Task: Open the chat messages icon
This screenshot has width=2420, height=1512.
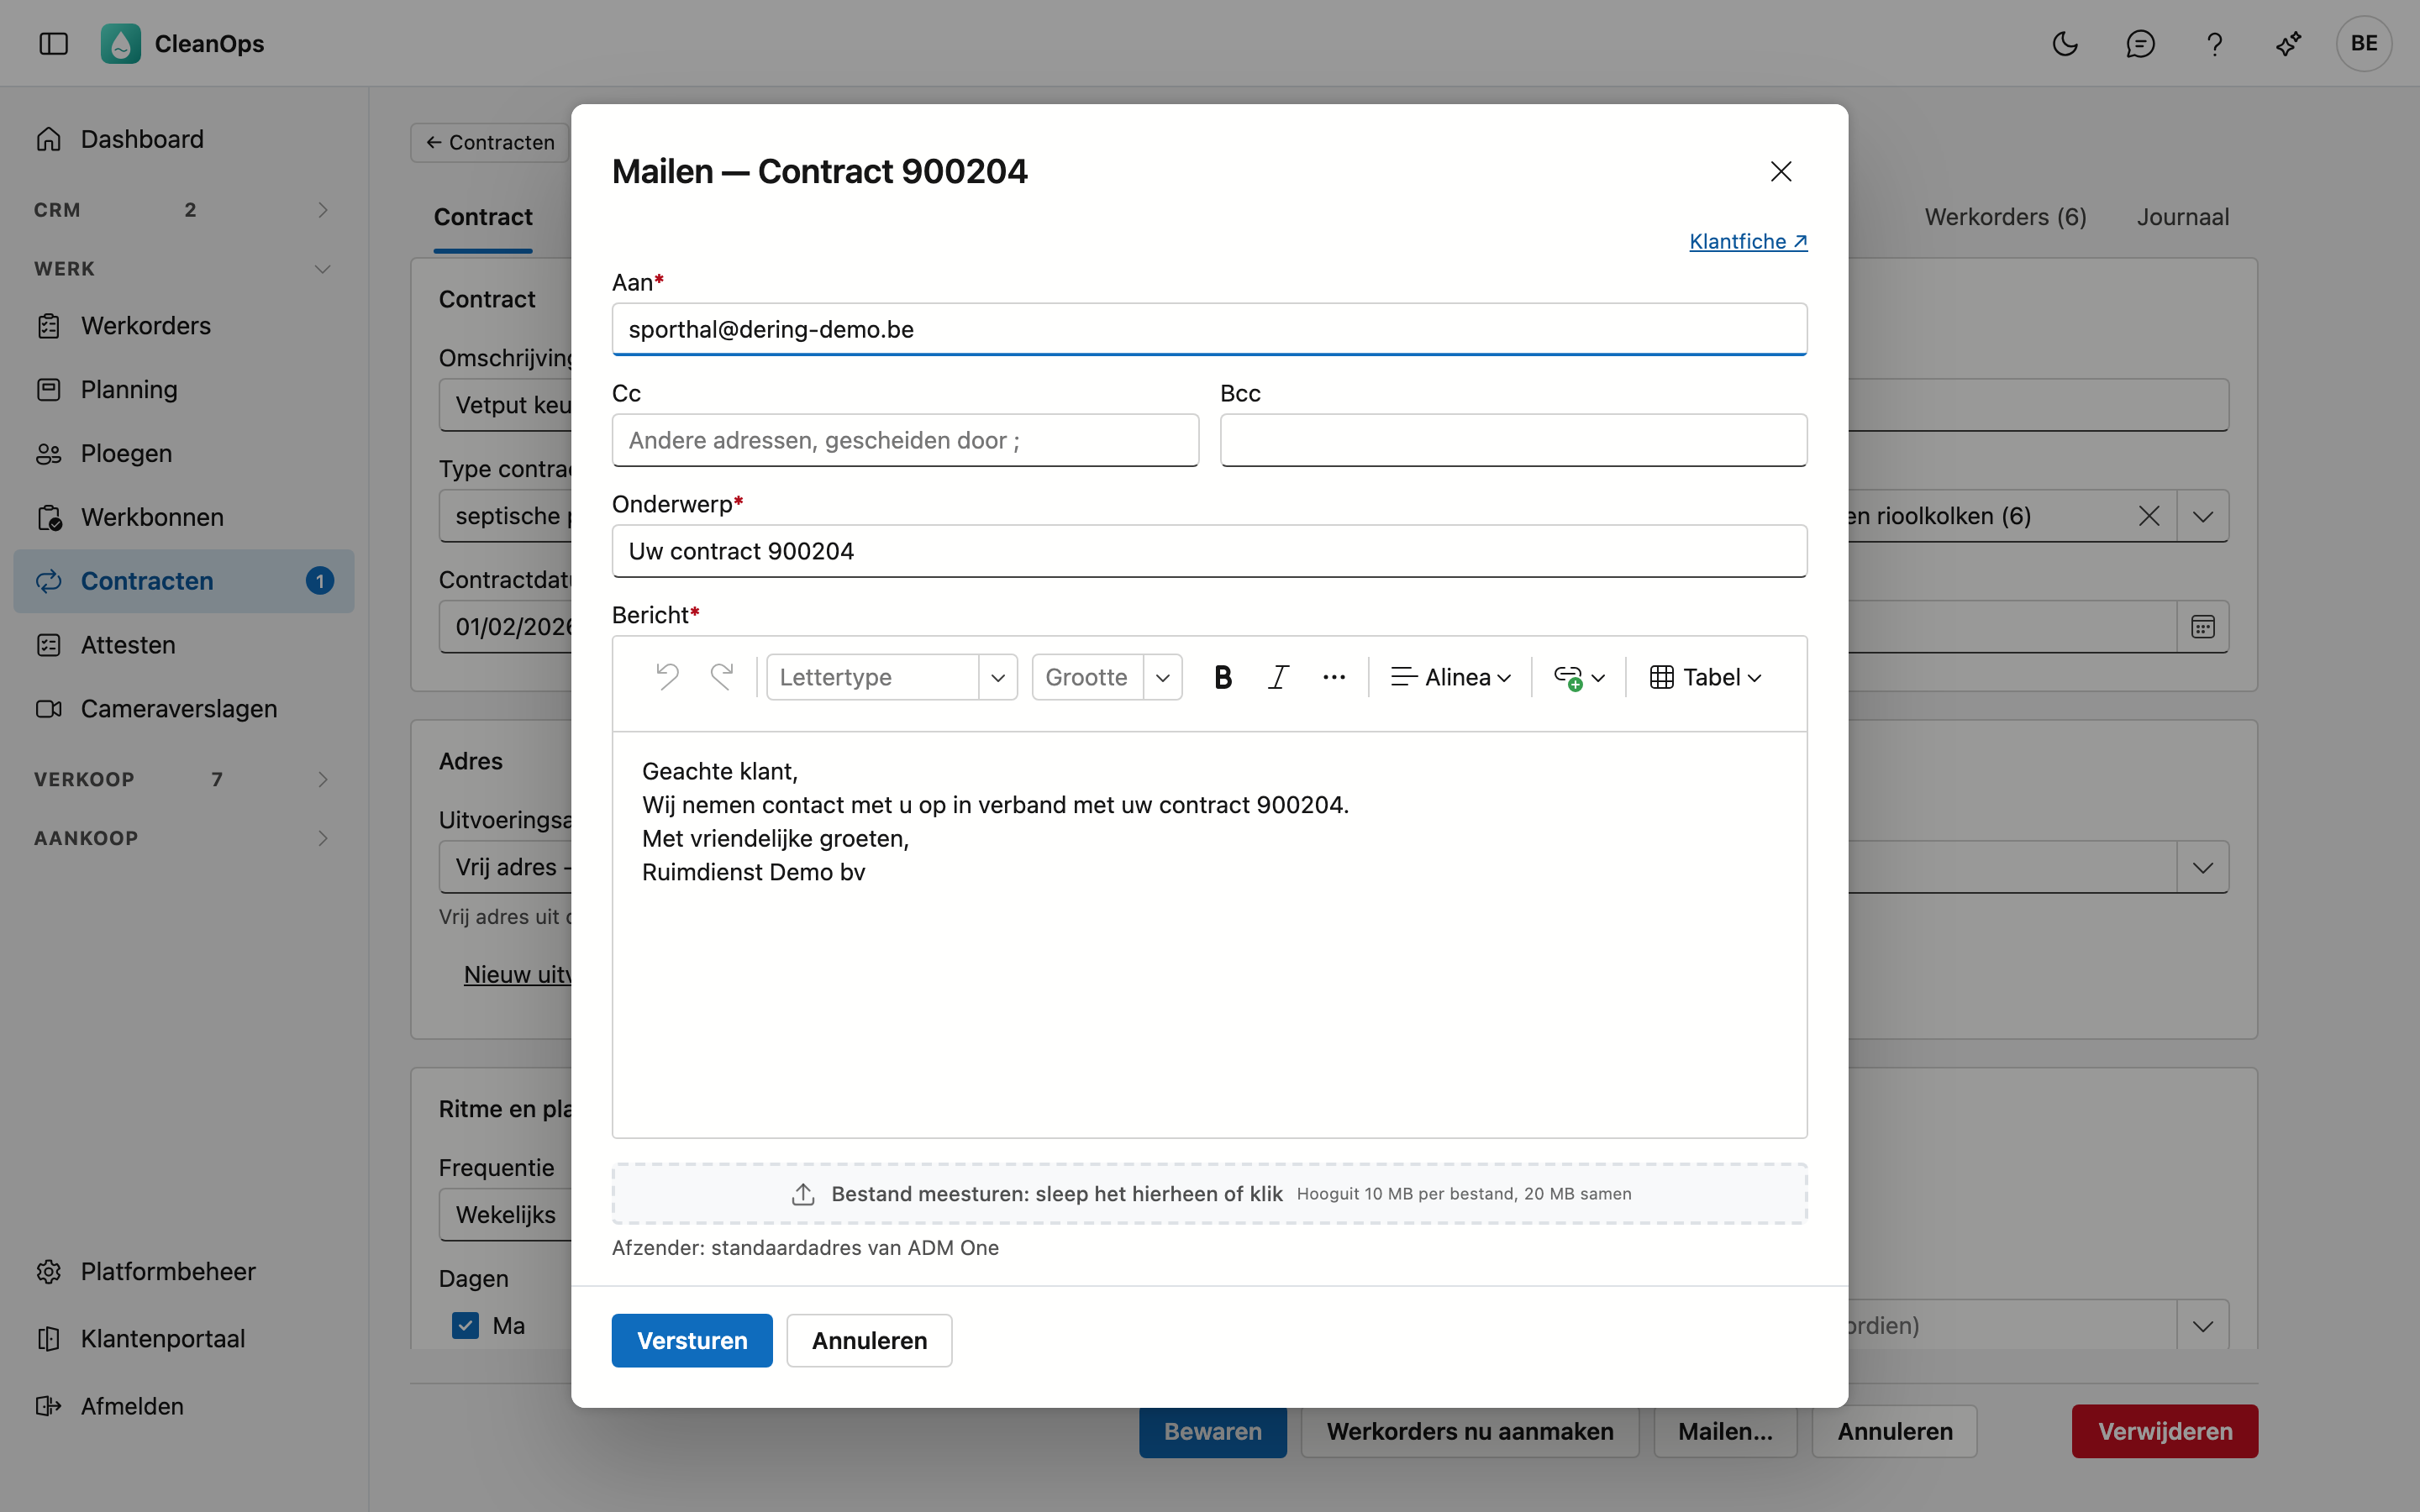Action: click(x=2140, y=43)
